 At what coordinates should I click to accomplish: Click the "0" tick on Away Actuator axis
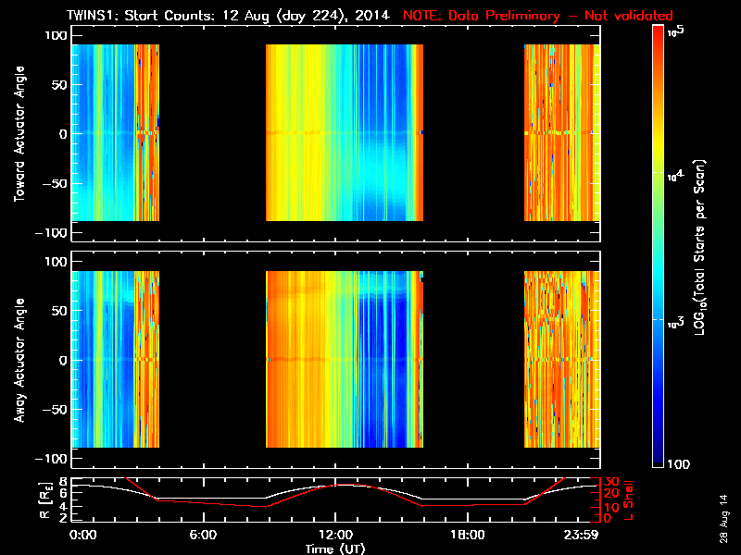point(63,361)
